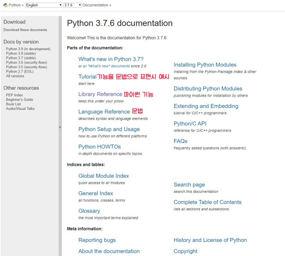Click the FAQs link
285x256 pixels.
(x=180, y=141)
